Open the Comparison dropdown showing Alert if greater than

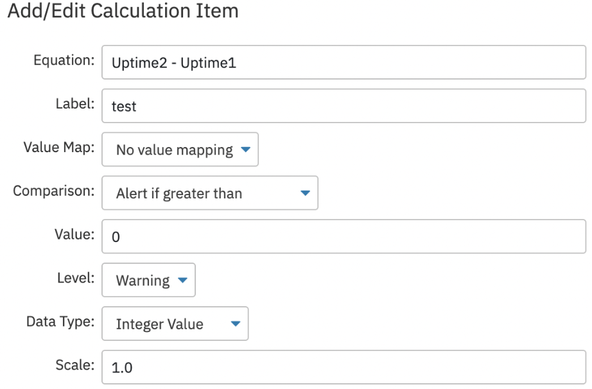(x=210, y=193)
